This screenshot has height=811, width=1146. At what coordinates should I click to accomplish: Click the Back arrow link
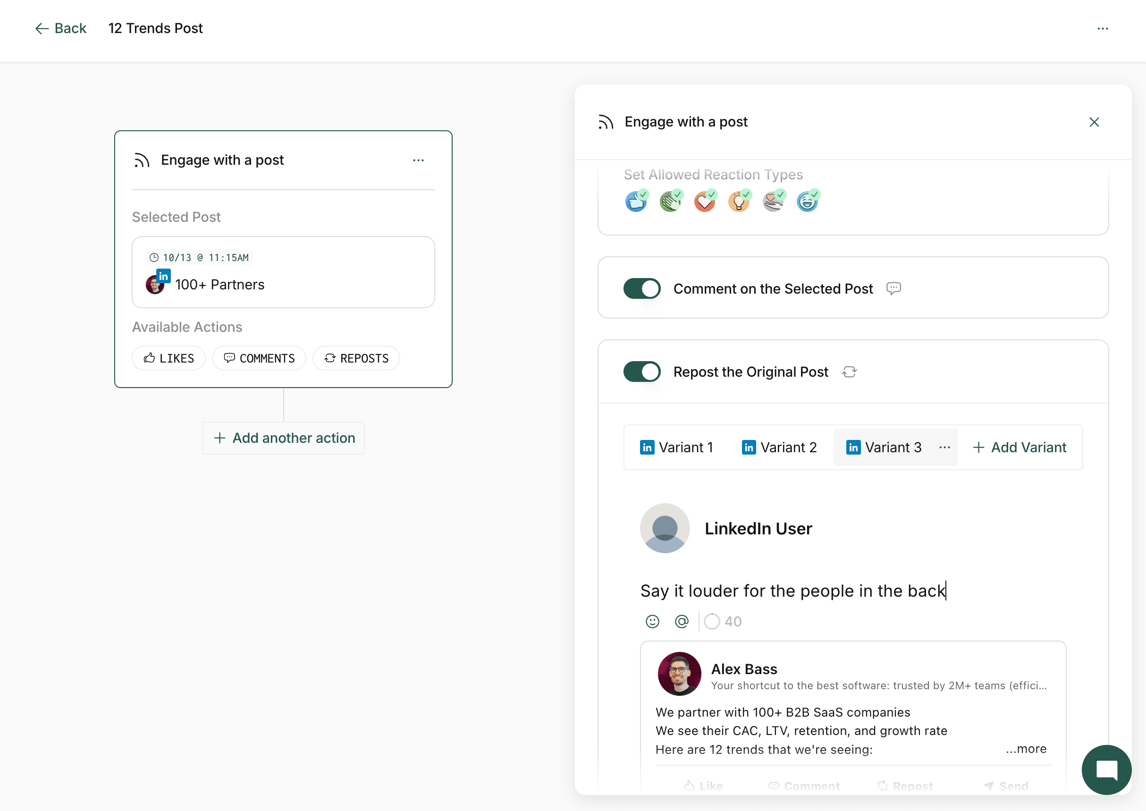point(60,28)
